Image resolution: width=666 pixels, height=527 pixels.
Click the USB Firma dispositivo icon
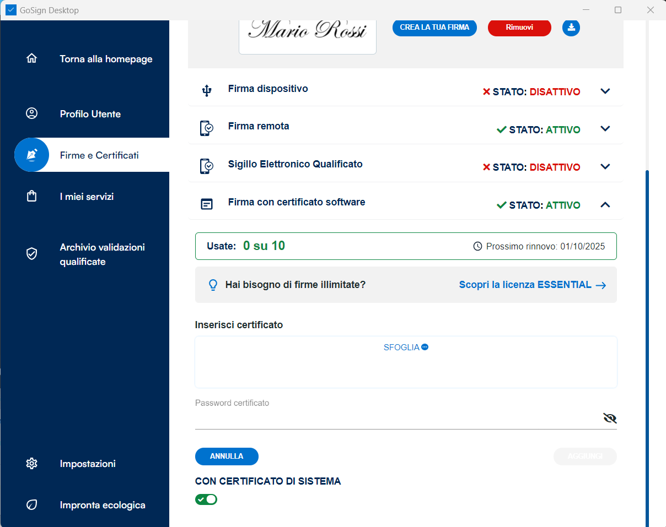[207, 91]
